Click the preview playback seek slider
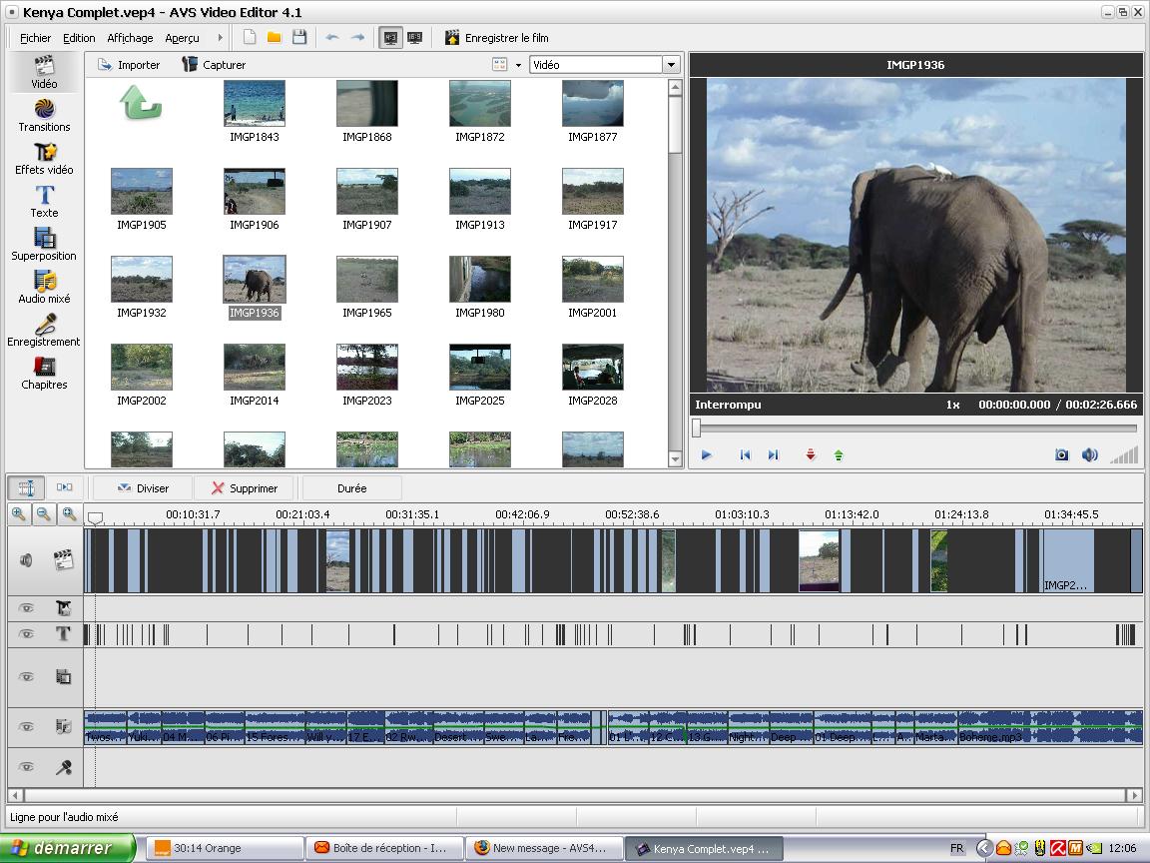The height and width of the screenshot is (863, 1150). (916, 429)
